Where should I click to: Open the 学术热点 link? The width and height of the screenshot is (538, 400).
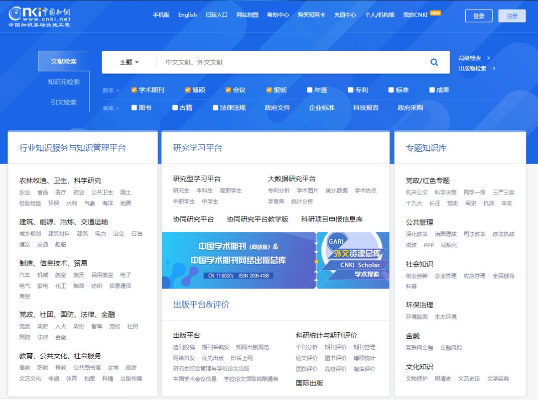coord(366,191)
